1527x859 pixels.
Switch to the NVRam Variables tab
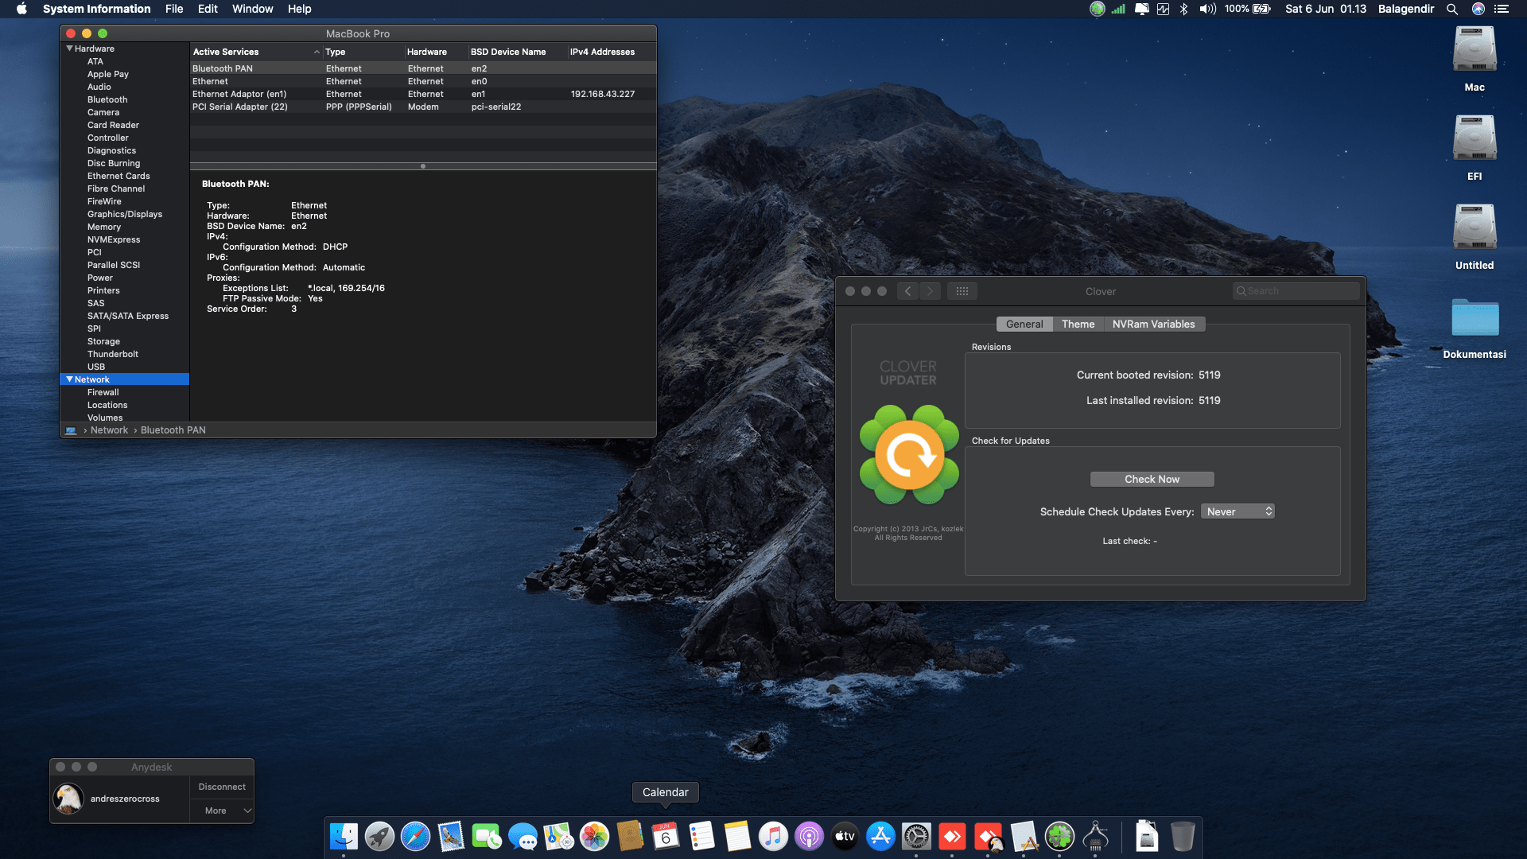[1153, 324]
